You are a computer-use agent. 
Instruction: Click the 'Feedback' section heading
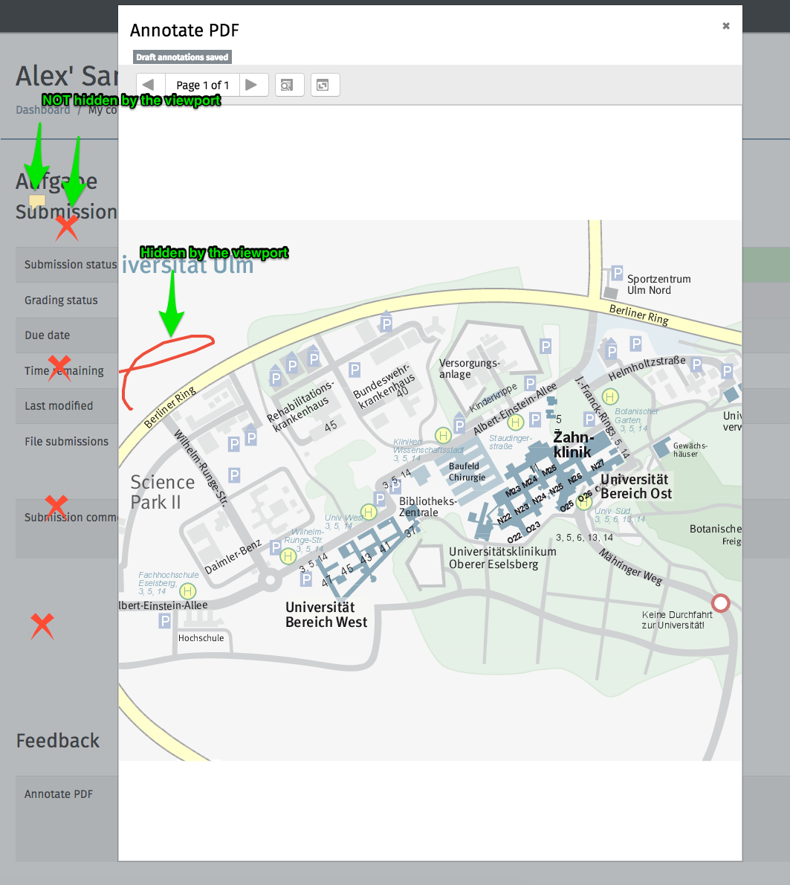pyautogui.click(x=57, y=741)
